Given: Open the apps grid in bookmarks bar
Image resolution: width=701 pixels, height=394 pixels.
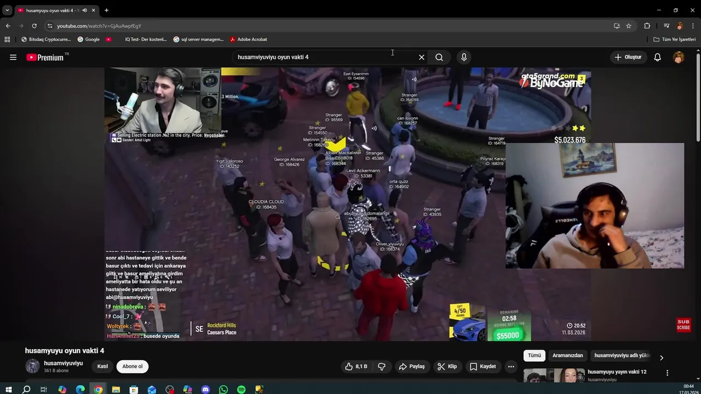Looking at the screenshot, I should tap(7, 39).
